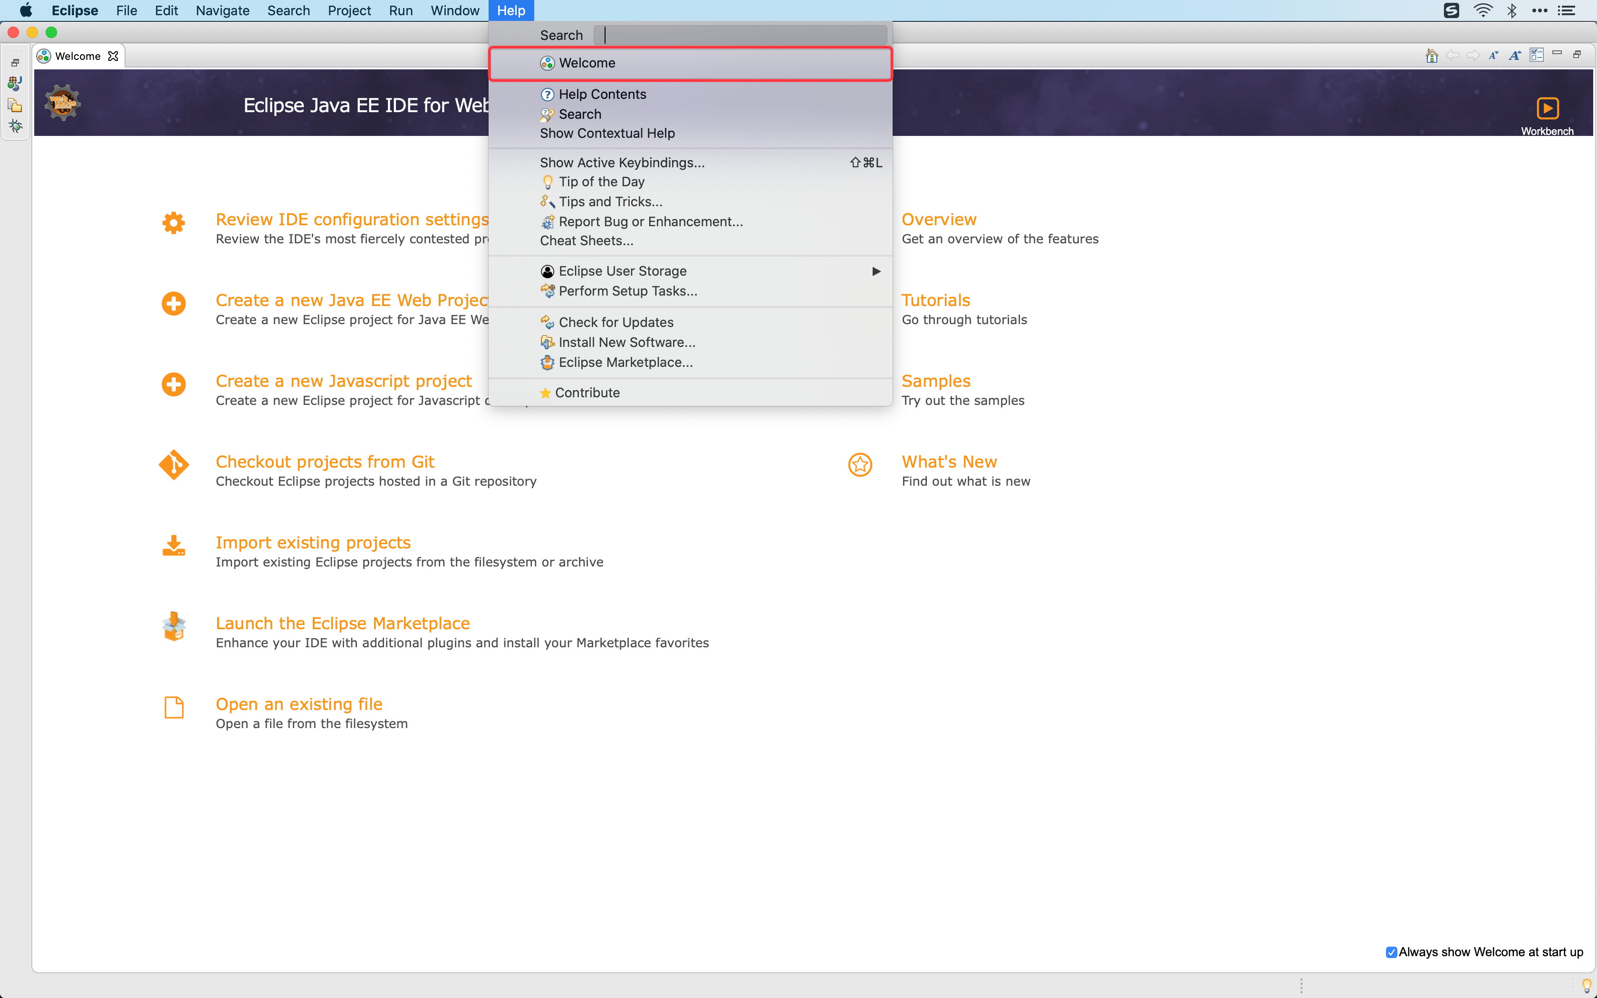Click Open an existing file link

coord(299,704)
